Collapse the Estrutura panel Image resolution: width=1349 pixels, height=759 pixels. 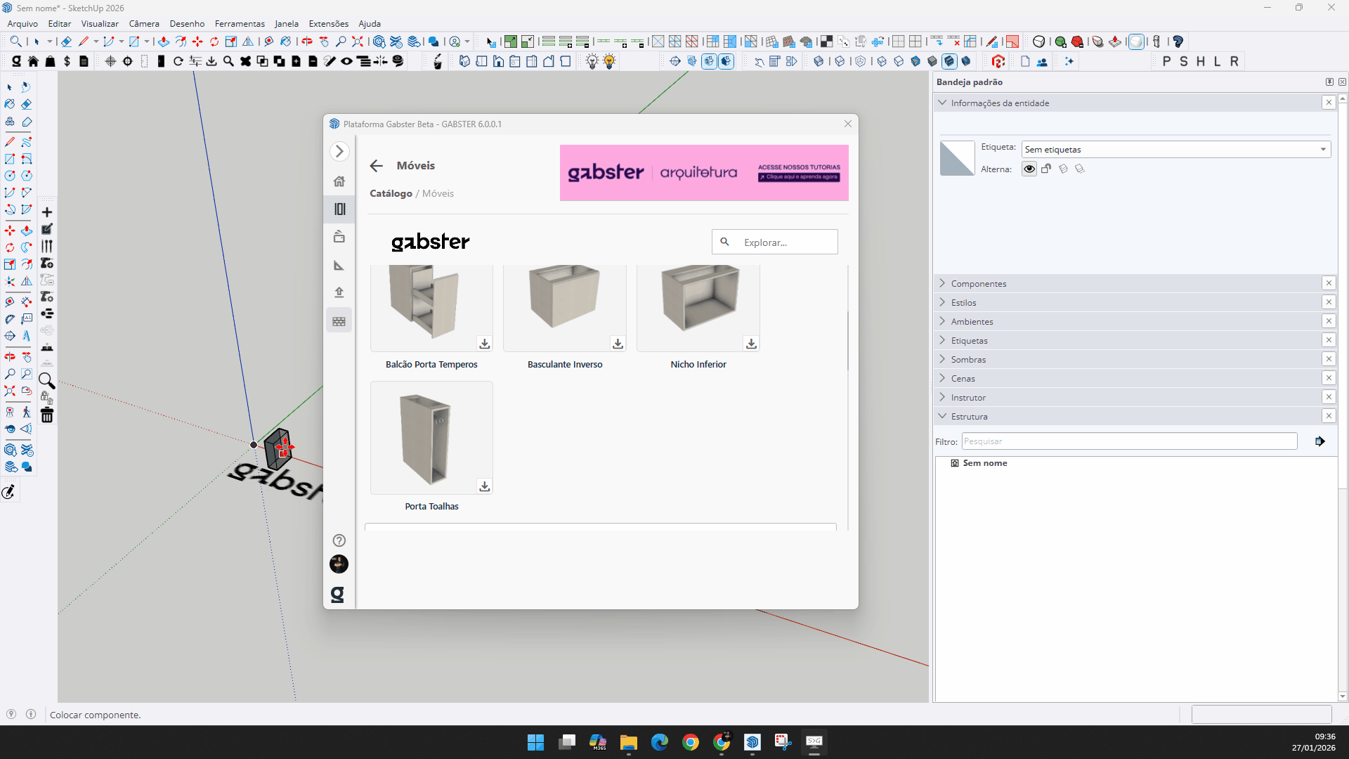pyautogui.click(x=969, y=417)
